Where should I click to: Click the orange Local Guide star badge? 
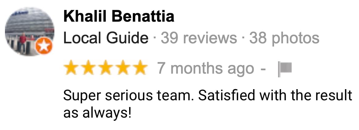click(44, 47)
